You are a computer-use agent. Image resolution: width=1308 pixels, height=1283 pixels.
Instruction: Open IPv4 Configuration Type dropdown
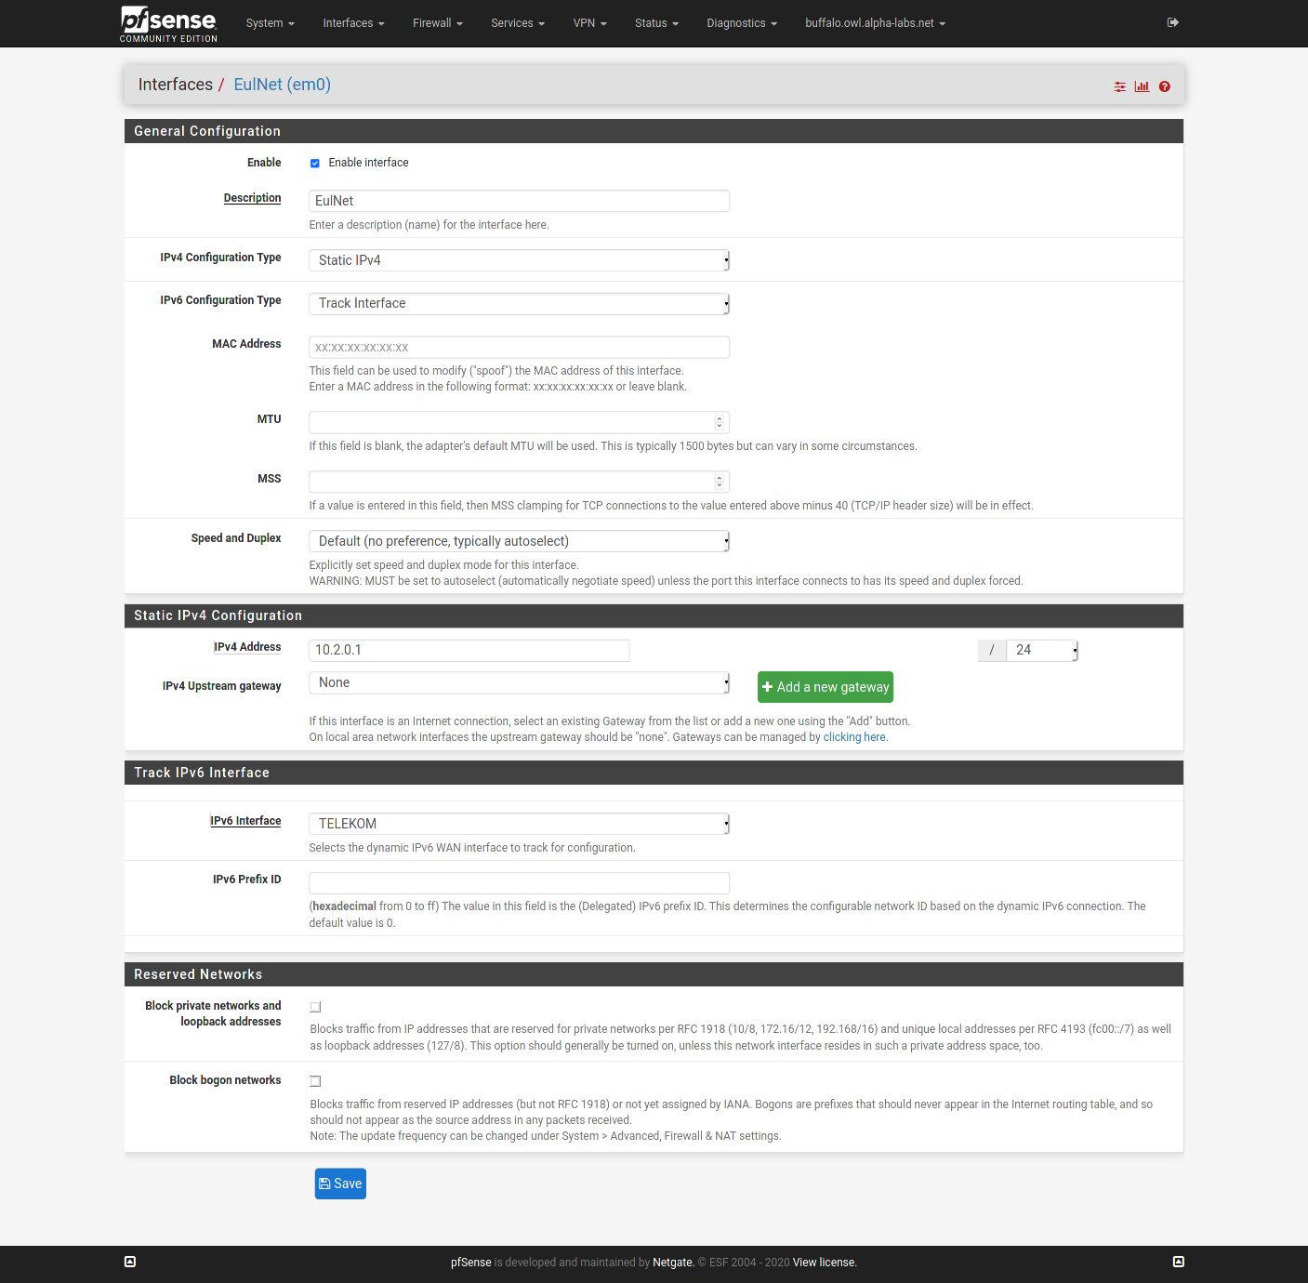click(x=519, y=260)
